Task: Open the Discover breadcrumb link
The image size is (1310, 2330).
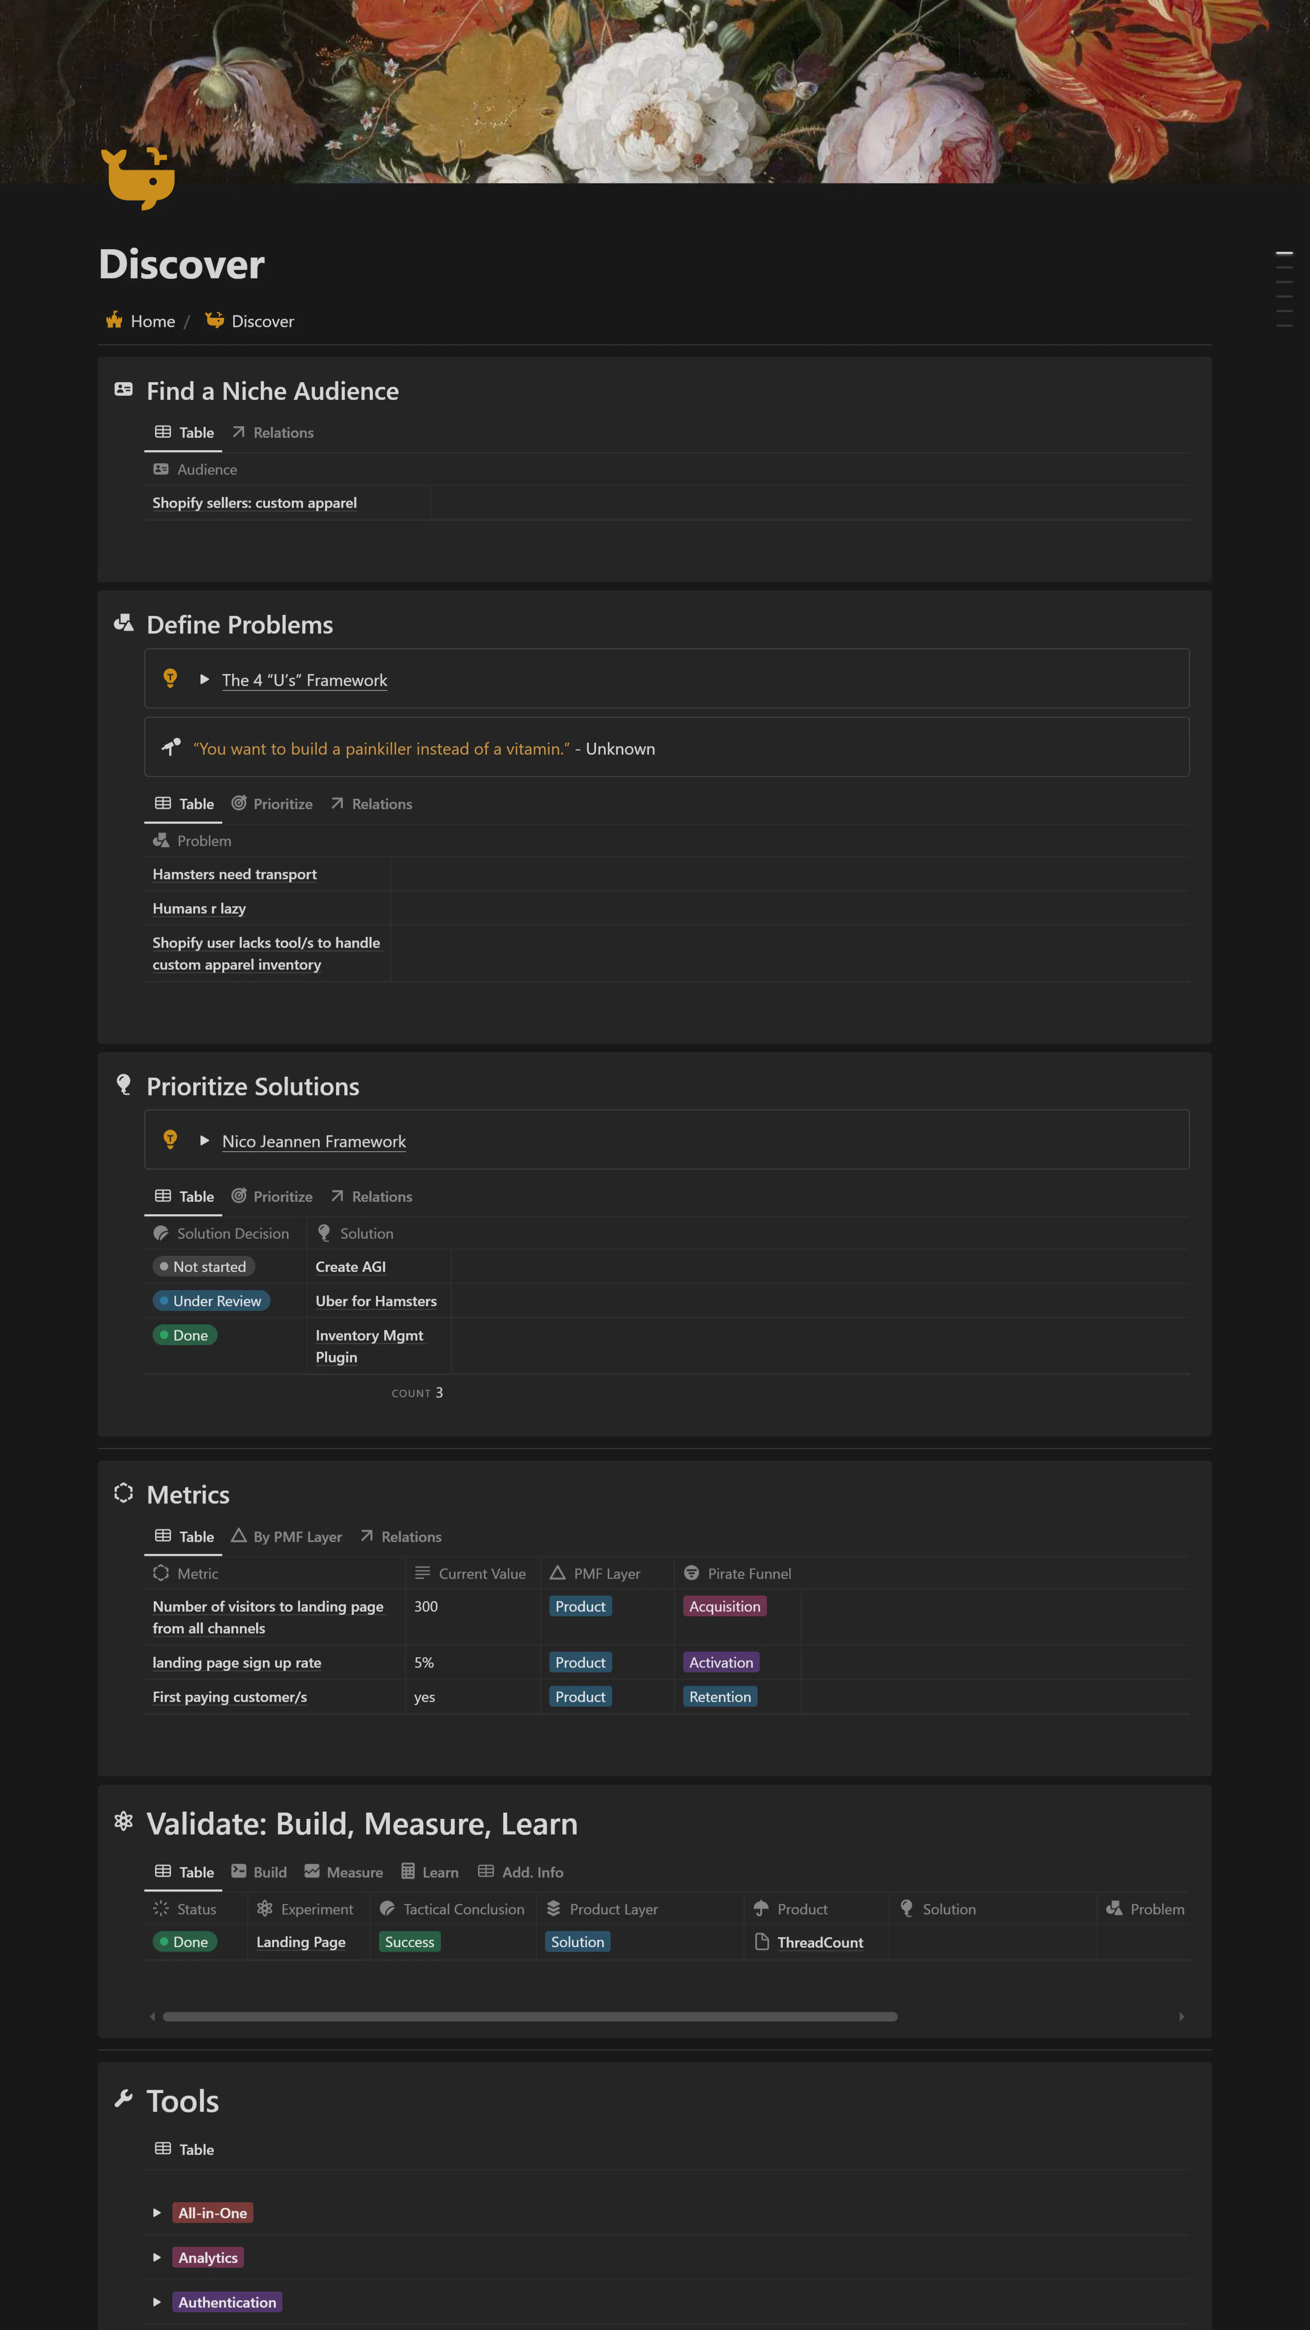Action: (250, 321)
